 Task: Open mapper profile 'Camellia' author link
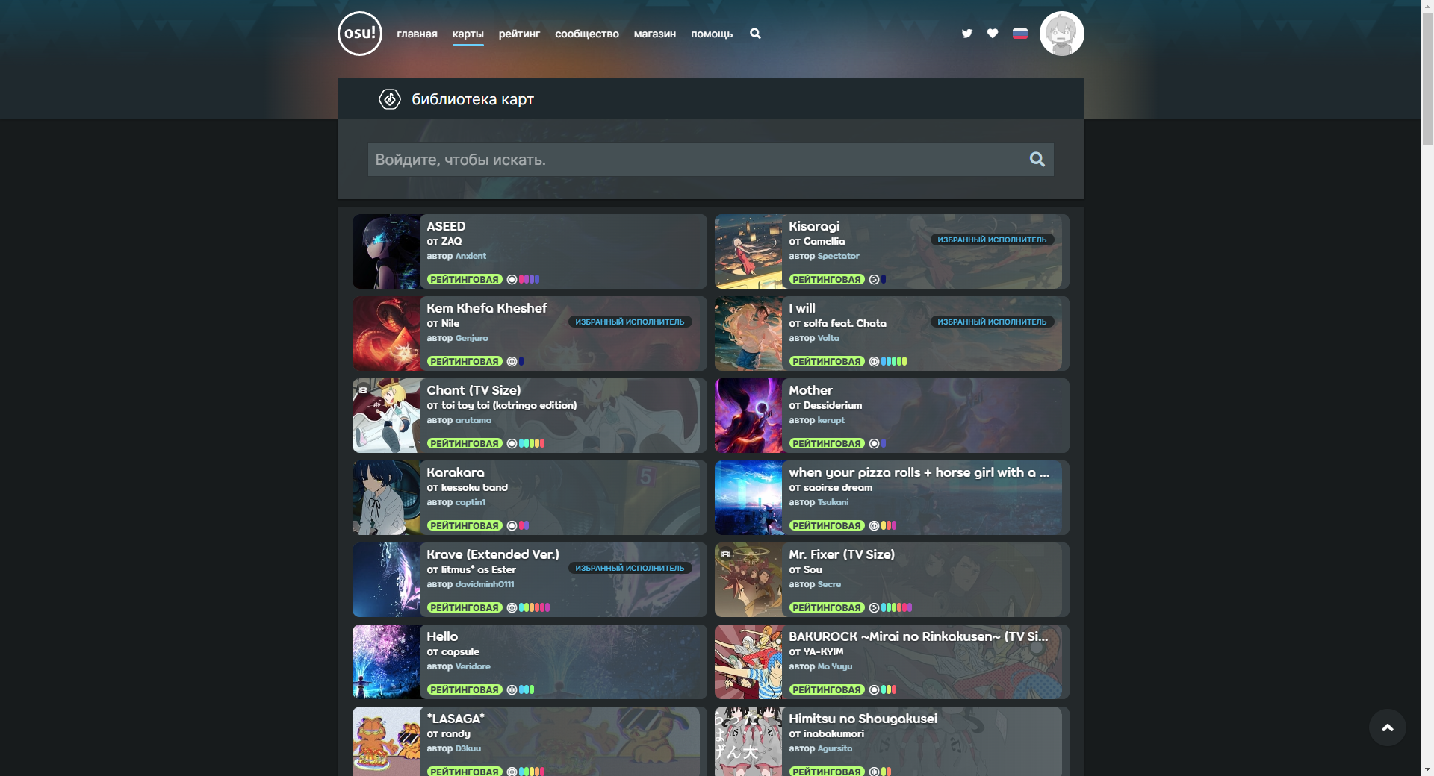(x=824, y=241)
